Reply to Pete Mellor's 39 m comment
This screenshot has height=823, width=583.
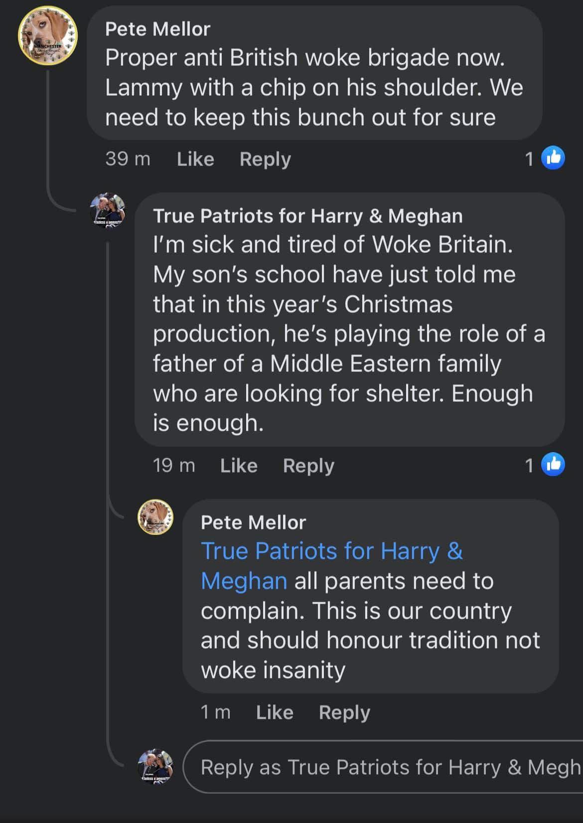coord(265,159)
